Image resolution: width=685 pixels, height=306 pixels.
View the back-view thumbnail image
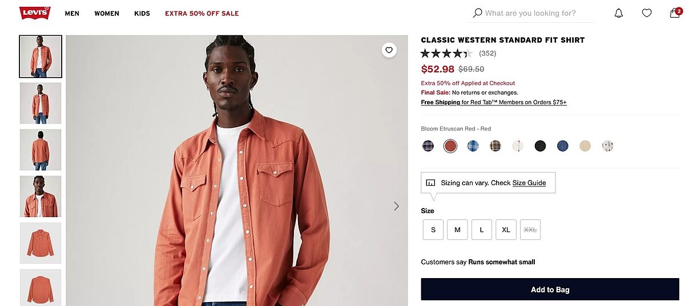click(41, 149)
